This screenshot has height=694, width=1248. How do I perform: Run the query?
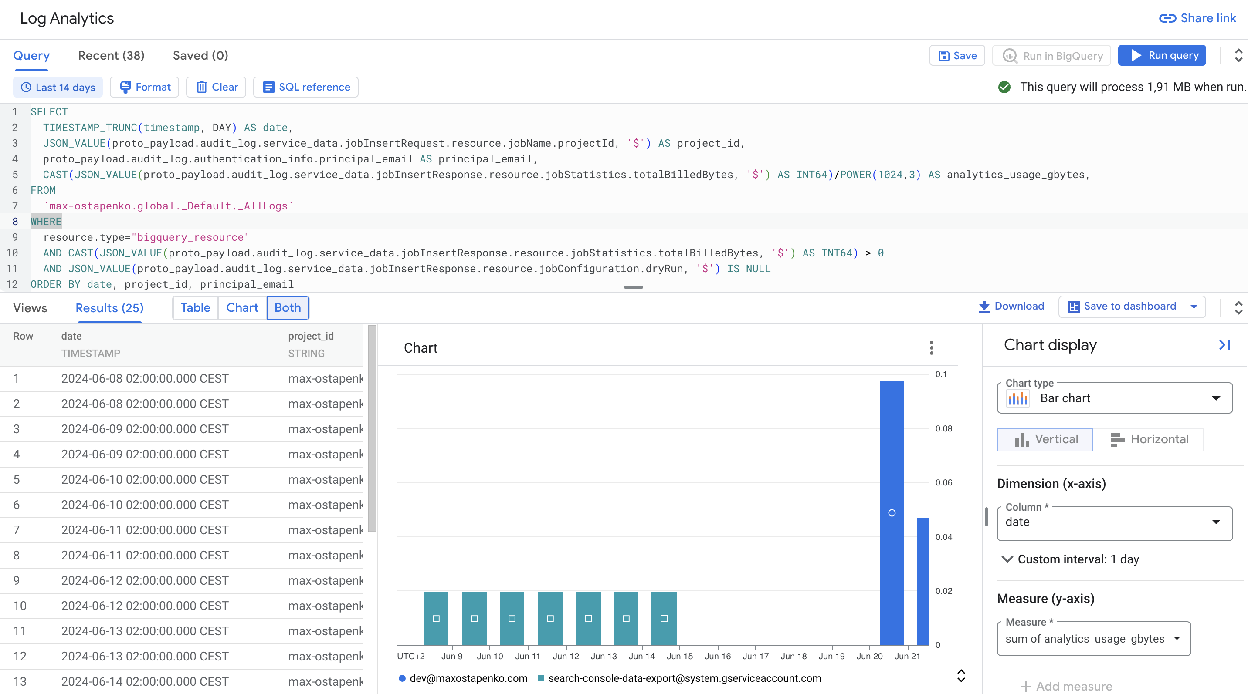point(1162,56)
